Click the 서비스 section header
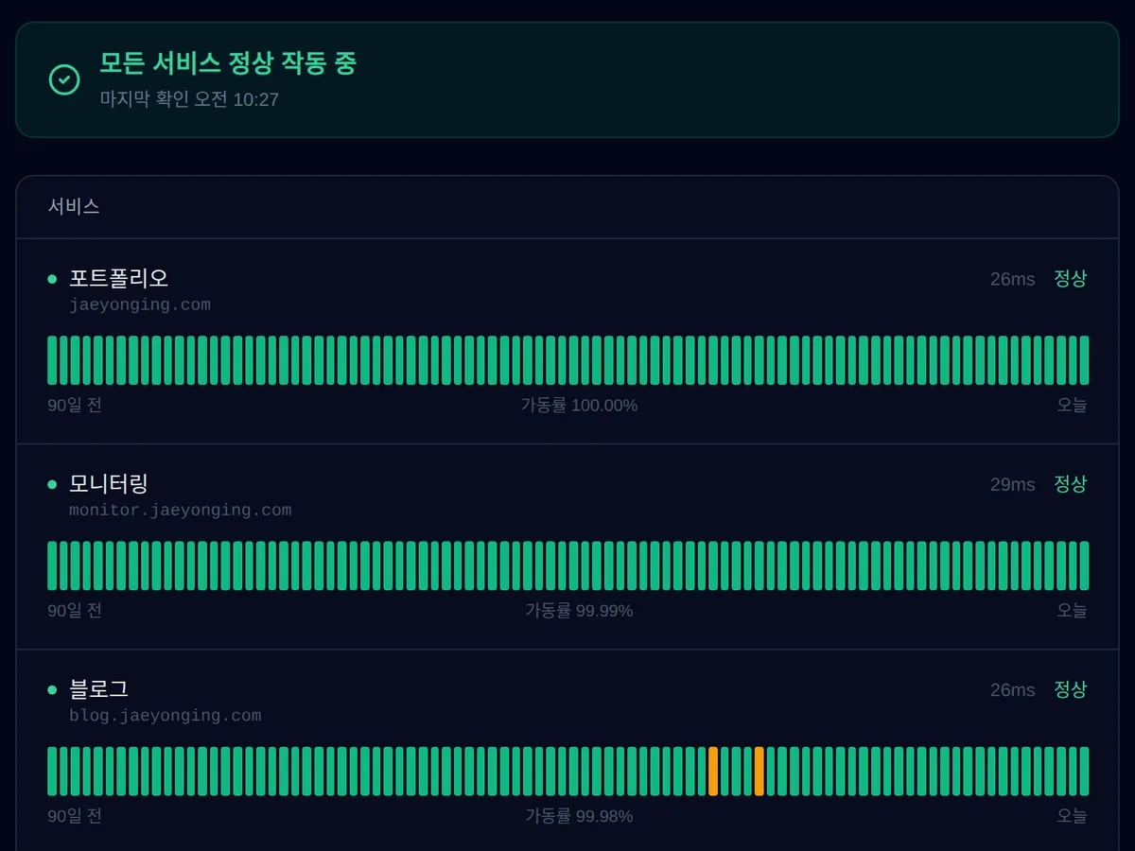This screenshot has height=851, width=1135. pyautogui.click(x=74, y=206)
